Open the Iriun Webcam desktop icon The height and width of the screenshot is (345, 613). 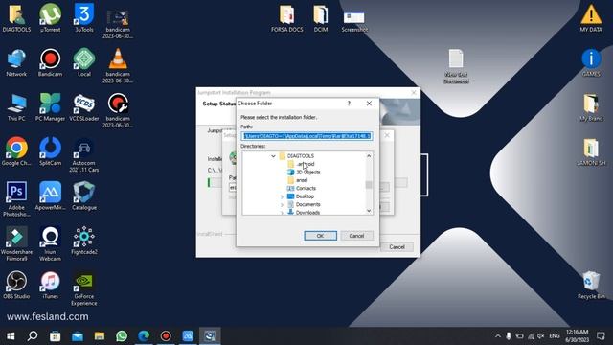point(50,243)
